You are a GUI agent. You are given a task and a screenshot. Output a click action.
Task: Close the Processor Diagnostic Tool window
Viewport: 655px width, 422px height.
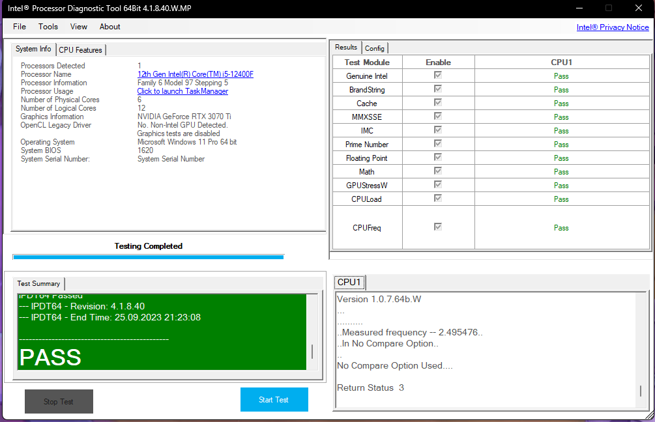638,8
